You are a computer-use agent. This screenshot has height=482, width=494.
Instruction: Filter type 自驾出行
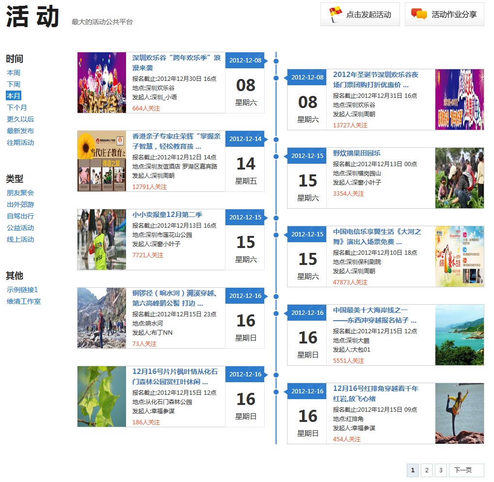(20, 216)
